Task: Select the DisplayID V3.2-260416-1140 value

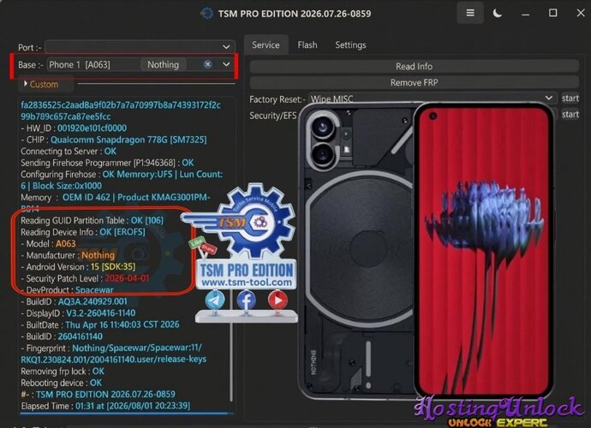Action: point(100,313)
